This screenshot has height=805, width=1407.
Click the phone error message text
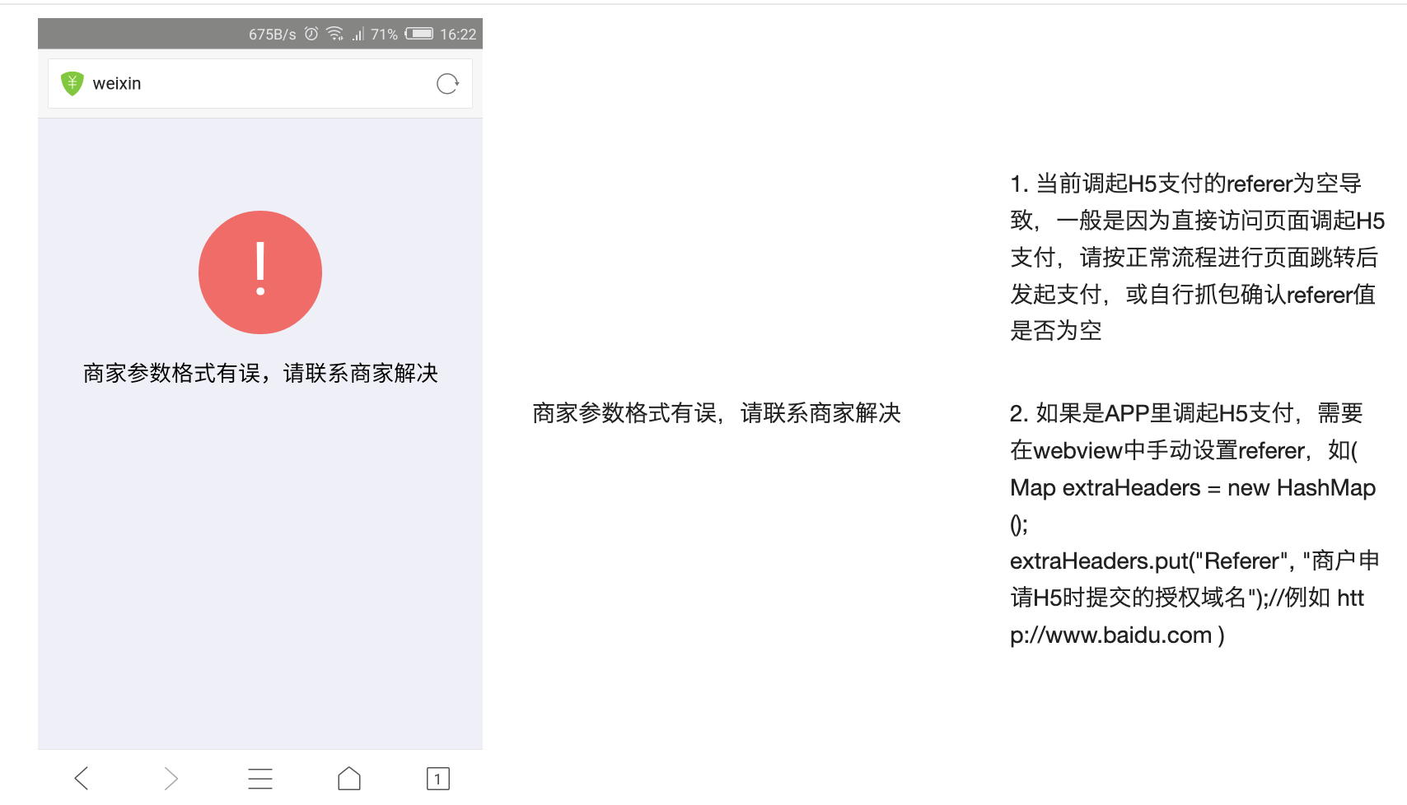click(260, 373)
